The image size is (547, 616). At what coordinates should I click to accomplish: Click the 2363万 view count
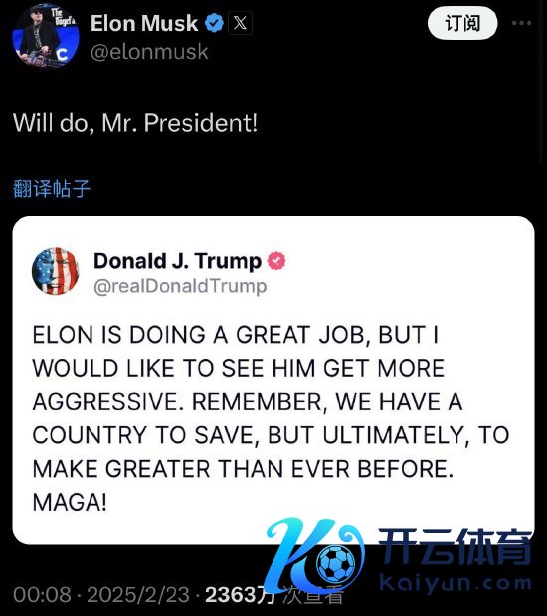(x=241, y=595)
